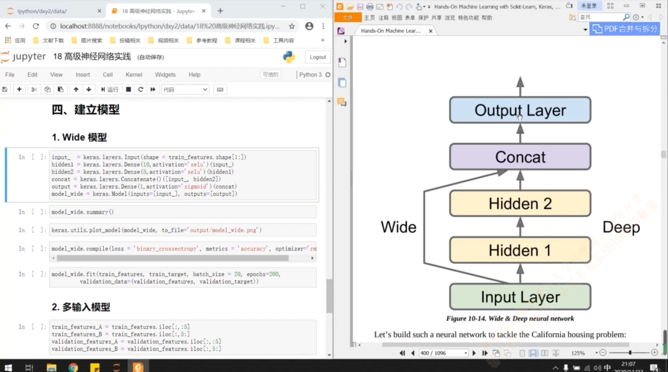Click the restart kernel icon
This screenshot has width=668, height=372.
tap(140, 89)
